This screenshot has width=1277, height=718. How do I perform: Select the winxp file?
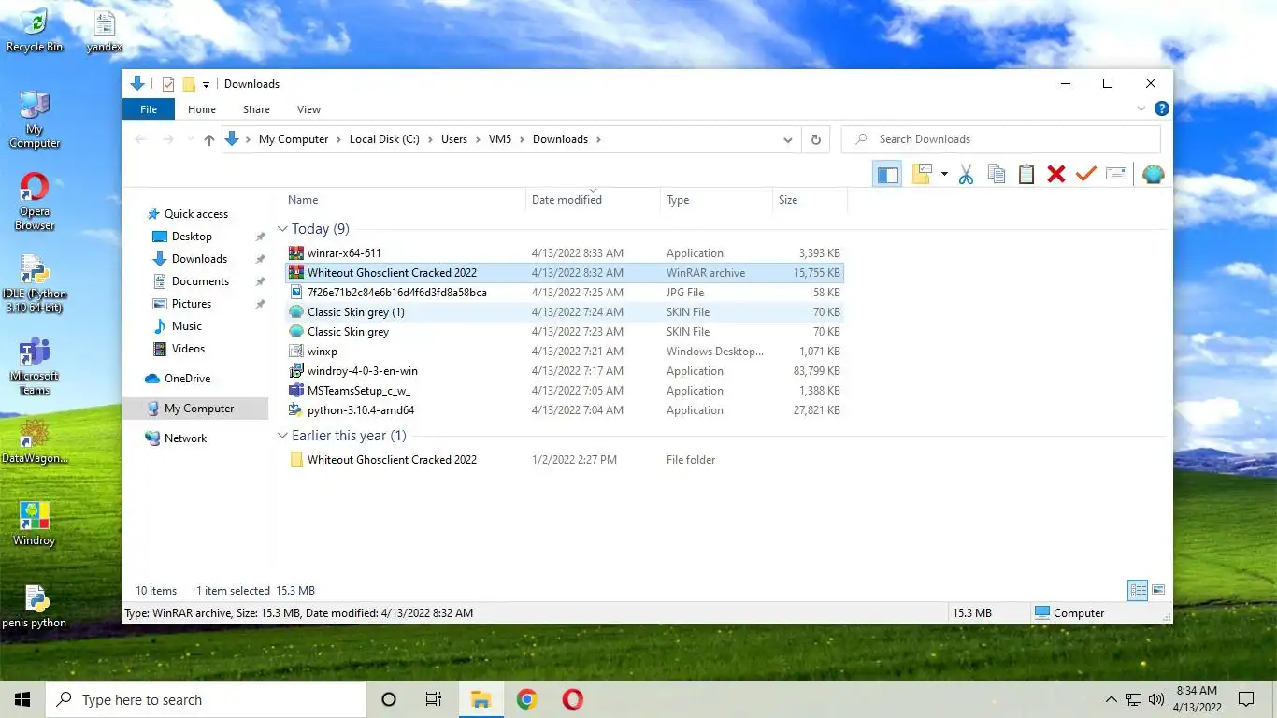point(564,352)
